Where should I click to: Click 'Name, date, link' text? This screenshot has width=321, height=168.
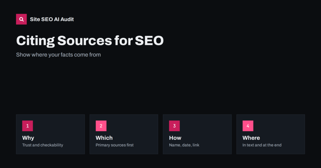pyautogui.click(x=184, y=145)
